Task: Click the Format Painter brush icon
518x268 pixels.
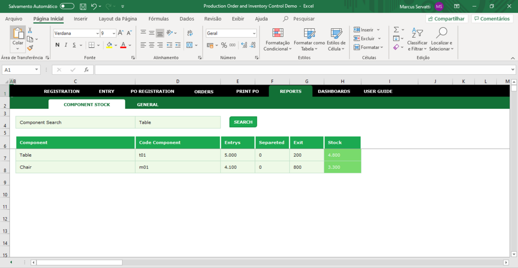Action: click(30, 48)
